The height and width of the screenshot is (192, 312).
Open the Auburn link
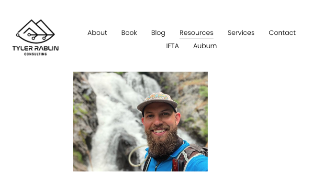coord(205,46)
